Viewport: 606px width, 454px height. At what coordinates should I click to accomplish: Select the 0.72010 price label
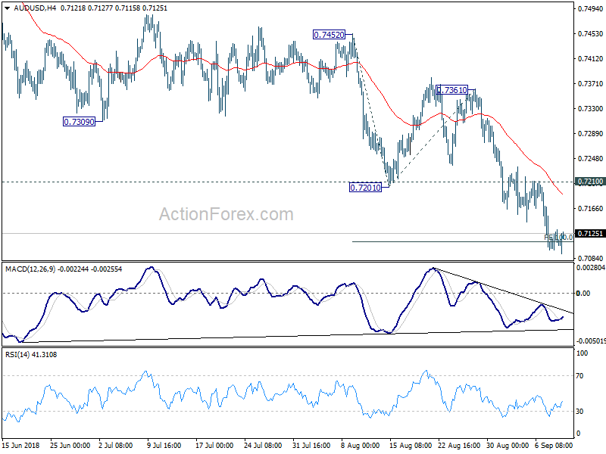(365, 188)
